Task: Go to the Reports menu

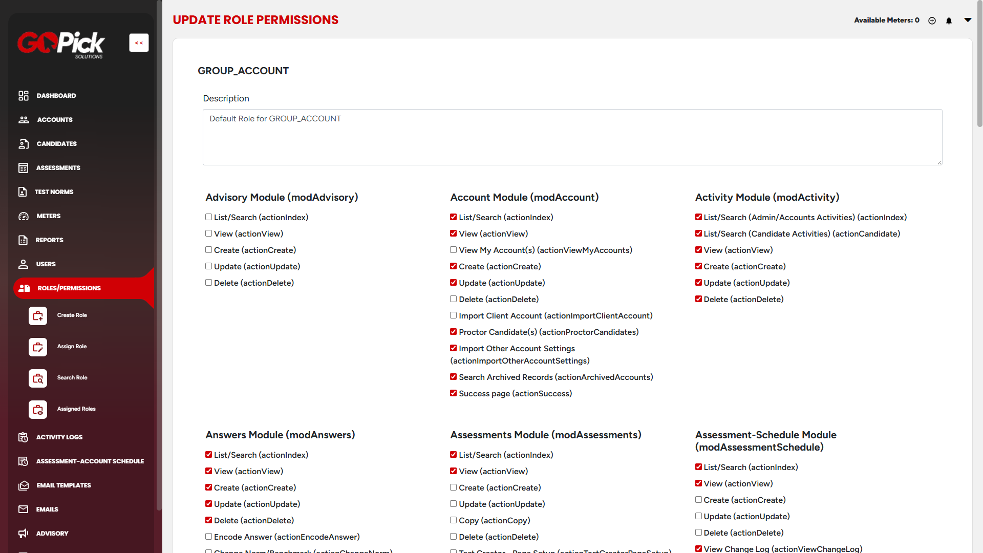Action: [49, 240]
